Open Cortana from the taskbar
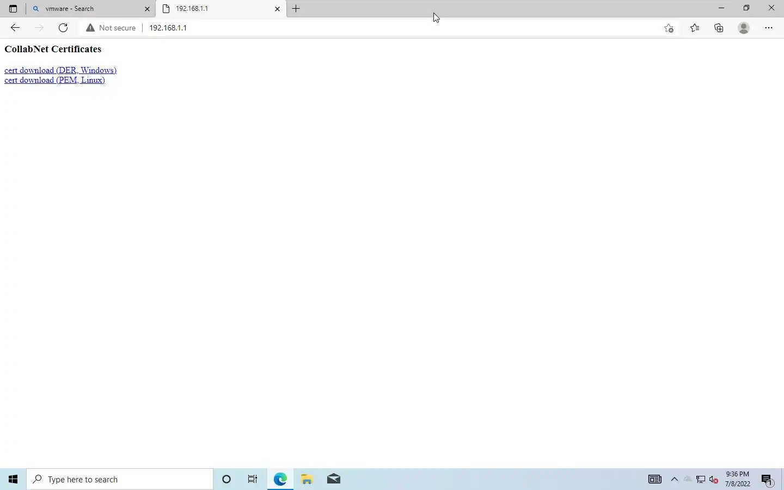This screenshot has height=490, width=784. [226, 479]
